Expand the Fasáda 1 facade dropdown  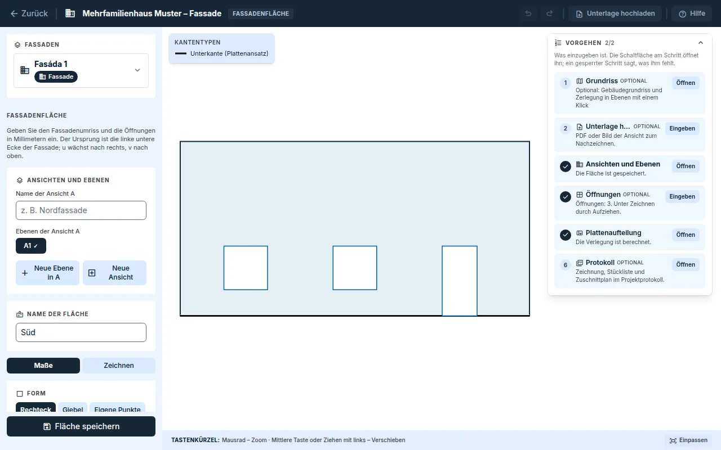(x=81, y=70)
